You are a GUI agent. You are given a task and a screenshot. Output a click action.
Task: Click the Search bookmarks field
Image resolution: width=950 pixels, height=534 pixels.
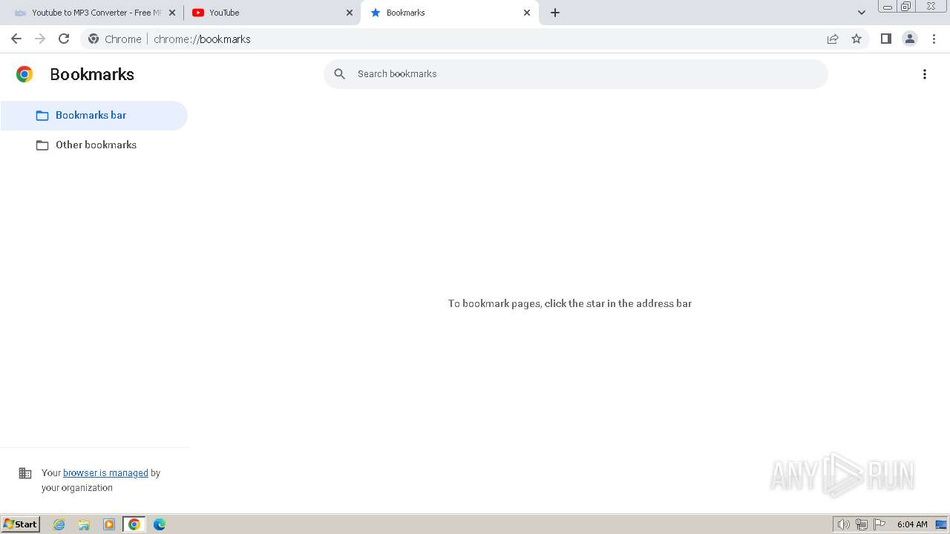tap(575, 74)
